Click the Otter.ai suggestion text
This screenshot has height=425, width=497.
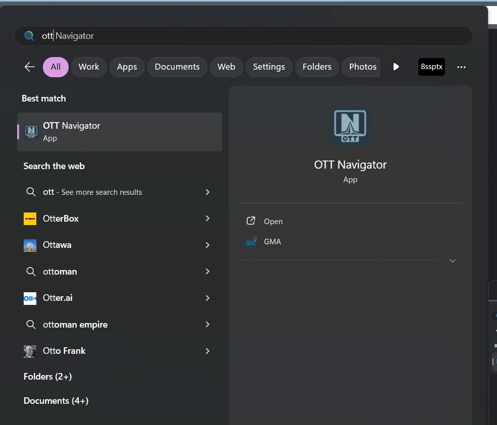point(58,298)
